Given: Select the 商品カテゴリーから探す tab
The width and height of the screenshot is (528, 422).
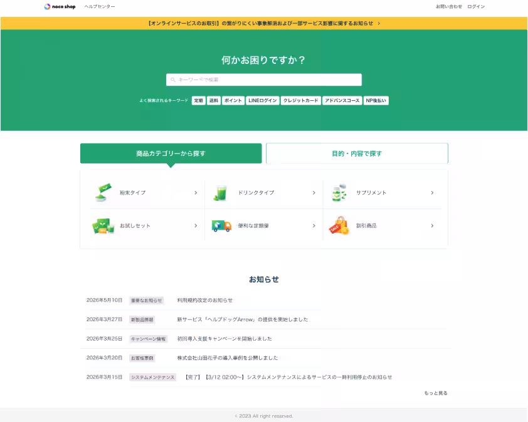Looking at the screenshot, I should click(171, 153).
